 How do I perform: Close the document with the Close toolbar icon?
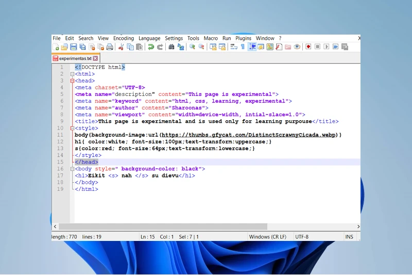tap(92, 47)
